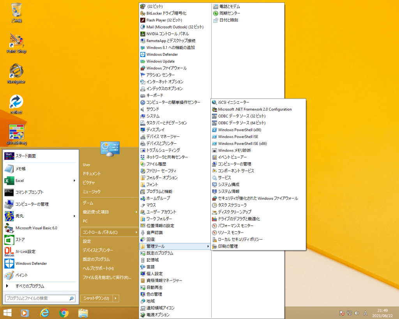Image resolution: width=399 pixels, height=319 pixels.
Task: Click the Windows Defender icon in start menu
Action: [9, 264]
